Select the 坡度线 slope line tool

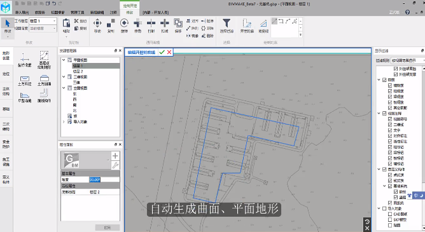[x=263, y=26]
